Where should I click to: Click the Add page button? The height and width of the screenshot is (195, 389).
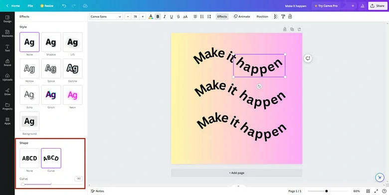pos(237,173)
